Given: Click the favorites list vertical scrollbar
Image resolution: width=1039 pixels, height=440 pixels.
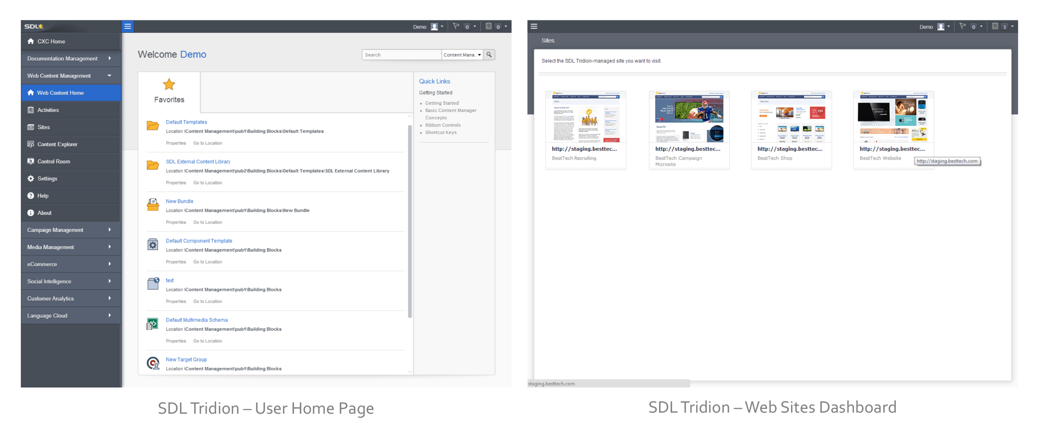Looking at the screenshot, I should pyautogui.click(x=410, y=221).
